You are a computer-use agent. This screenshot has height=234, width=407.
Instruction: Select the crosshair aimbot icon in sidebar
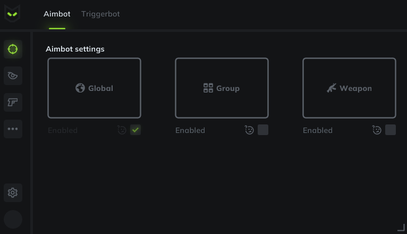(x=13, y=49)
